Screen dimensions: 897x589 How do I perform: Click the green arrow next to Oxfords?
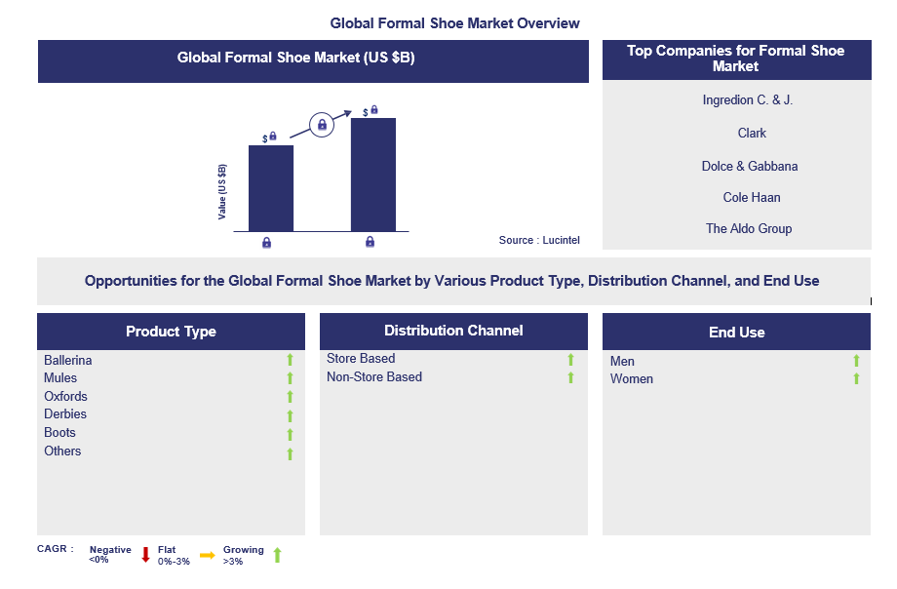click(290, 397)
